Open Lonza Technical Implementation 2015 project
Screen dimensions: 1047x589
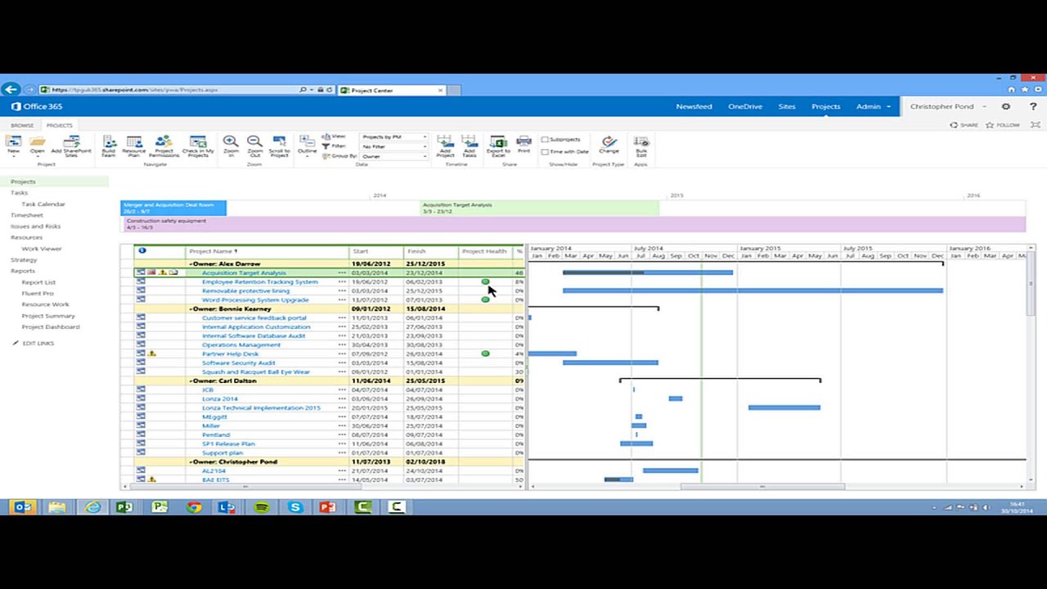pos(261,408)
